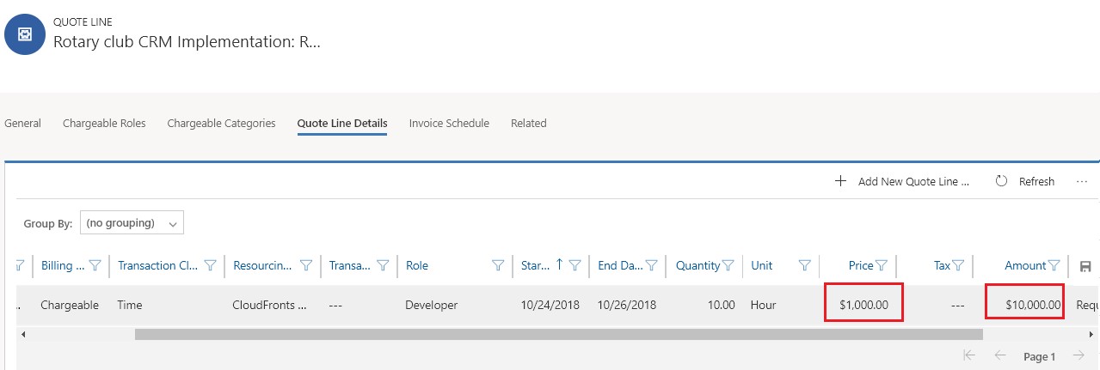The height and width of the screenshot is (370, 1100).
Task: Click the scrollbar right arrow
Action: pyautogui.click(x=1092, y=334)
